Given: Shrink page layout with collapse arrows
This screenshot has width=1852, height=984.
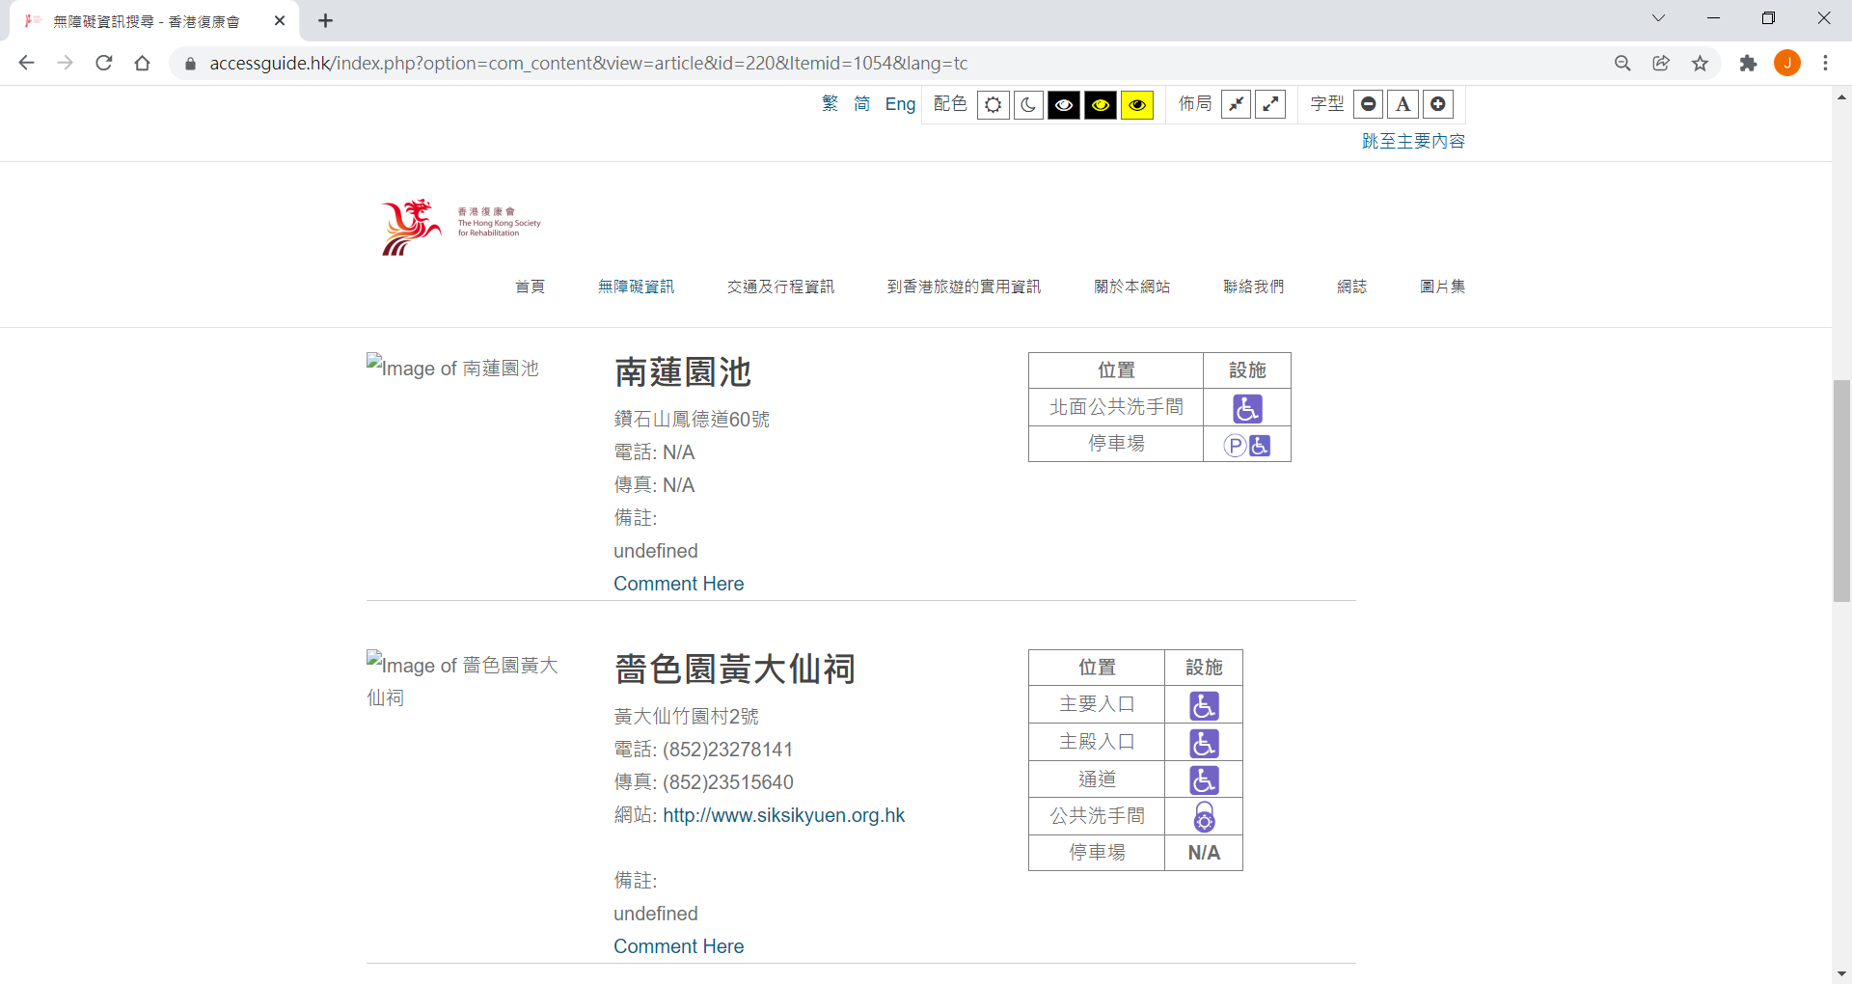Looking at the screenshot, I should pos(1236,104).
